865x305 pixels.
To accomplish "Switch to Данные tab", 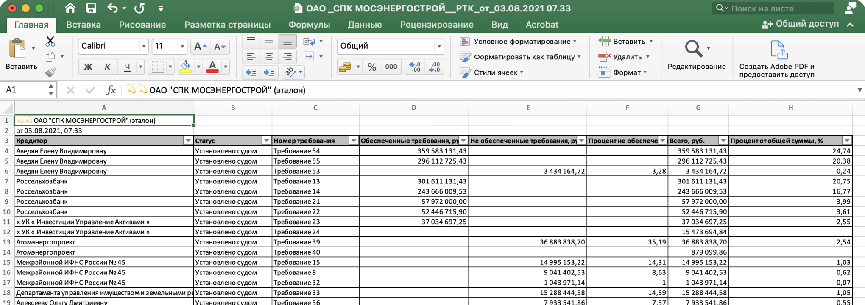I will (x=365, y=25).
